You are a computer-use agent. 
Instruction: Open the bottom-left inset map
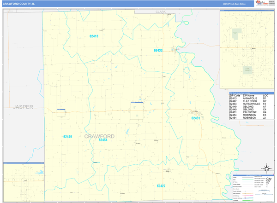tap(24, 182)
